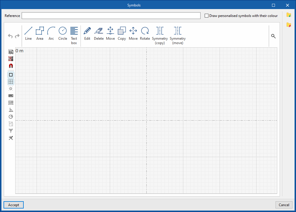Toggle the red magnet snap icon
This screenshot has width=296, height=212.
point(11,66)
